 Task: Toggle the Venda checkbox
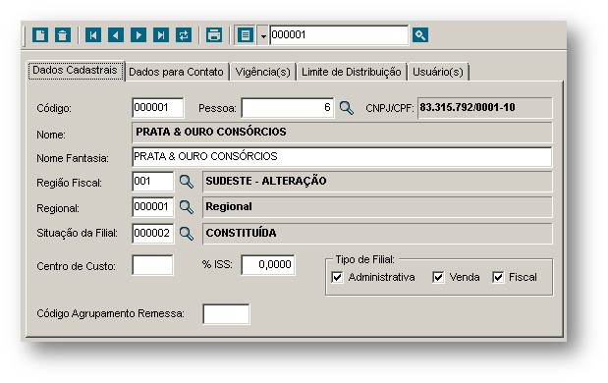click(x=438, y=277)
